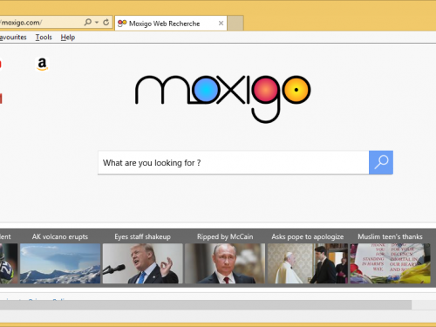Click the thank-you note flowers thumbnail
436x327 pixels.
tap(390, 263)
